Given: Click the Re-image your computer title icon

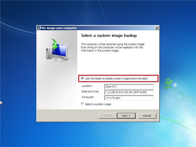Looking at the screenshot, I should click(x=39, y=28).
